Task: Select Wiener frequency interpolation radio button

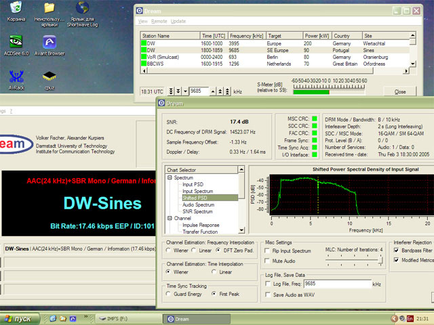Action: coord(168,250)
